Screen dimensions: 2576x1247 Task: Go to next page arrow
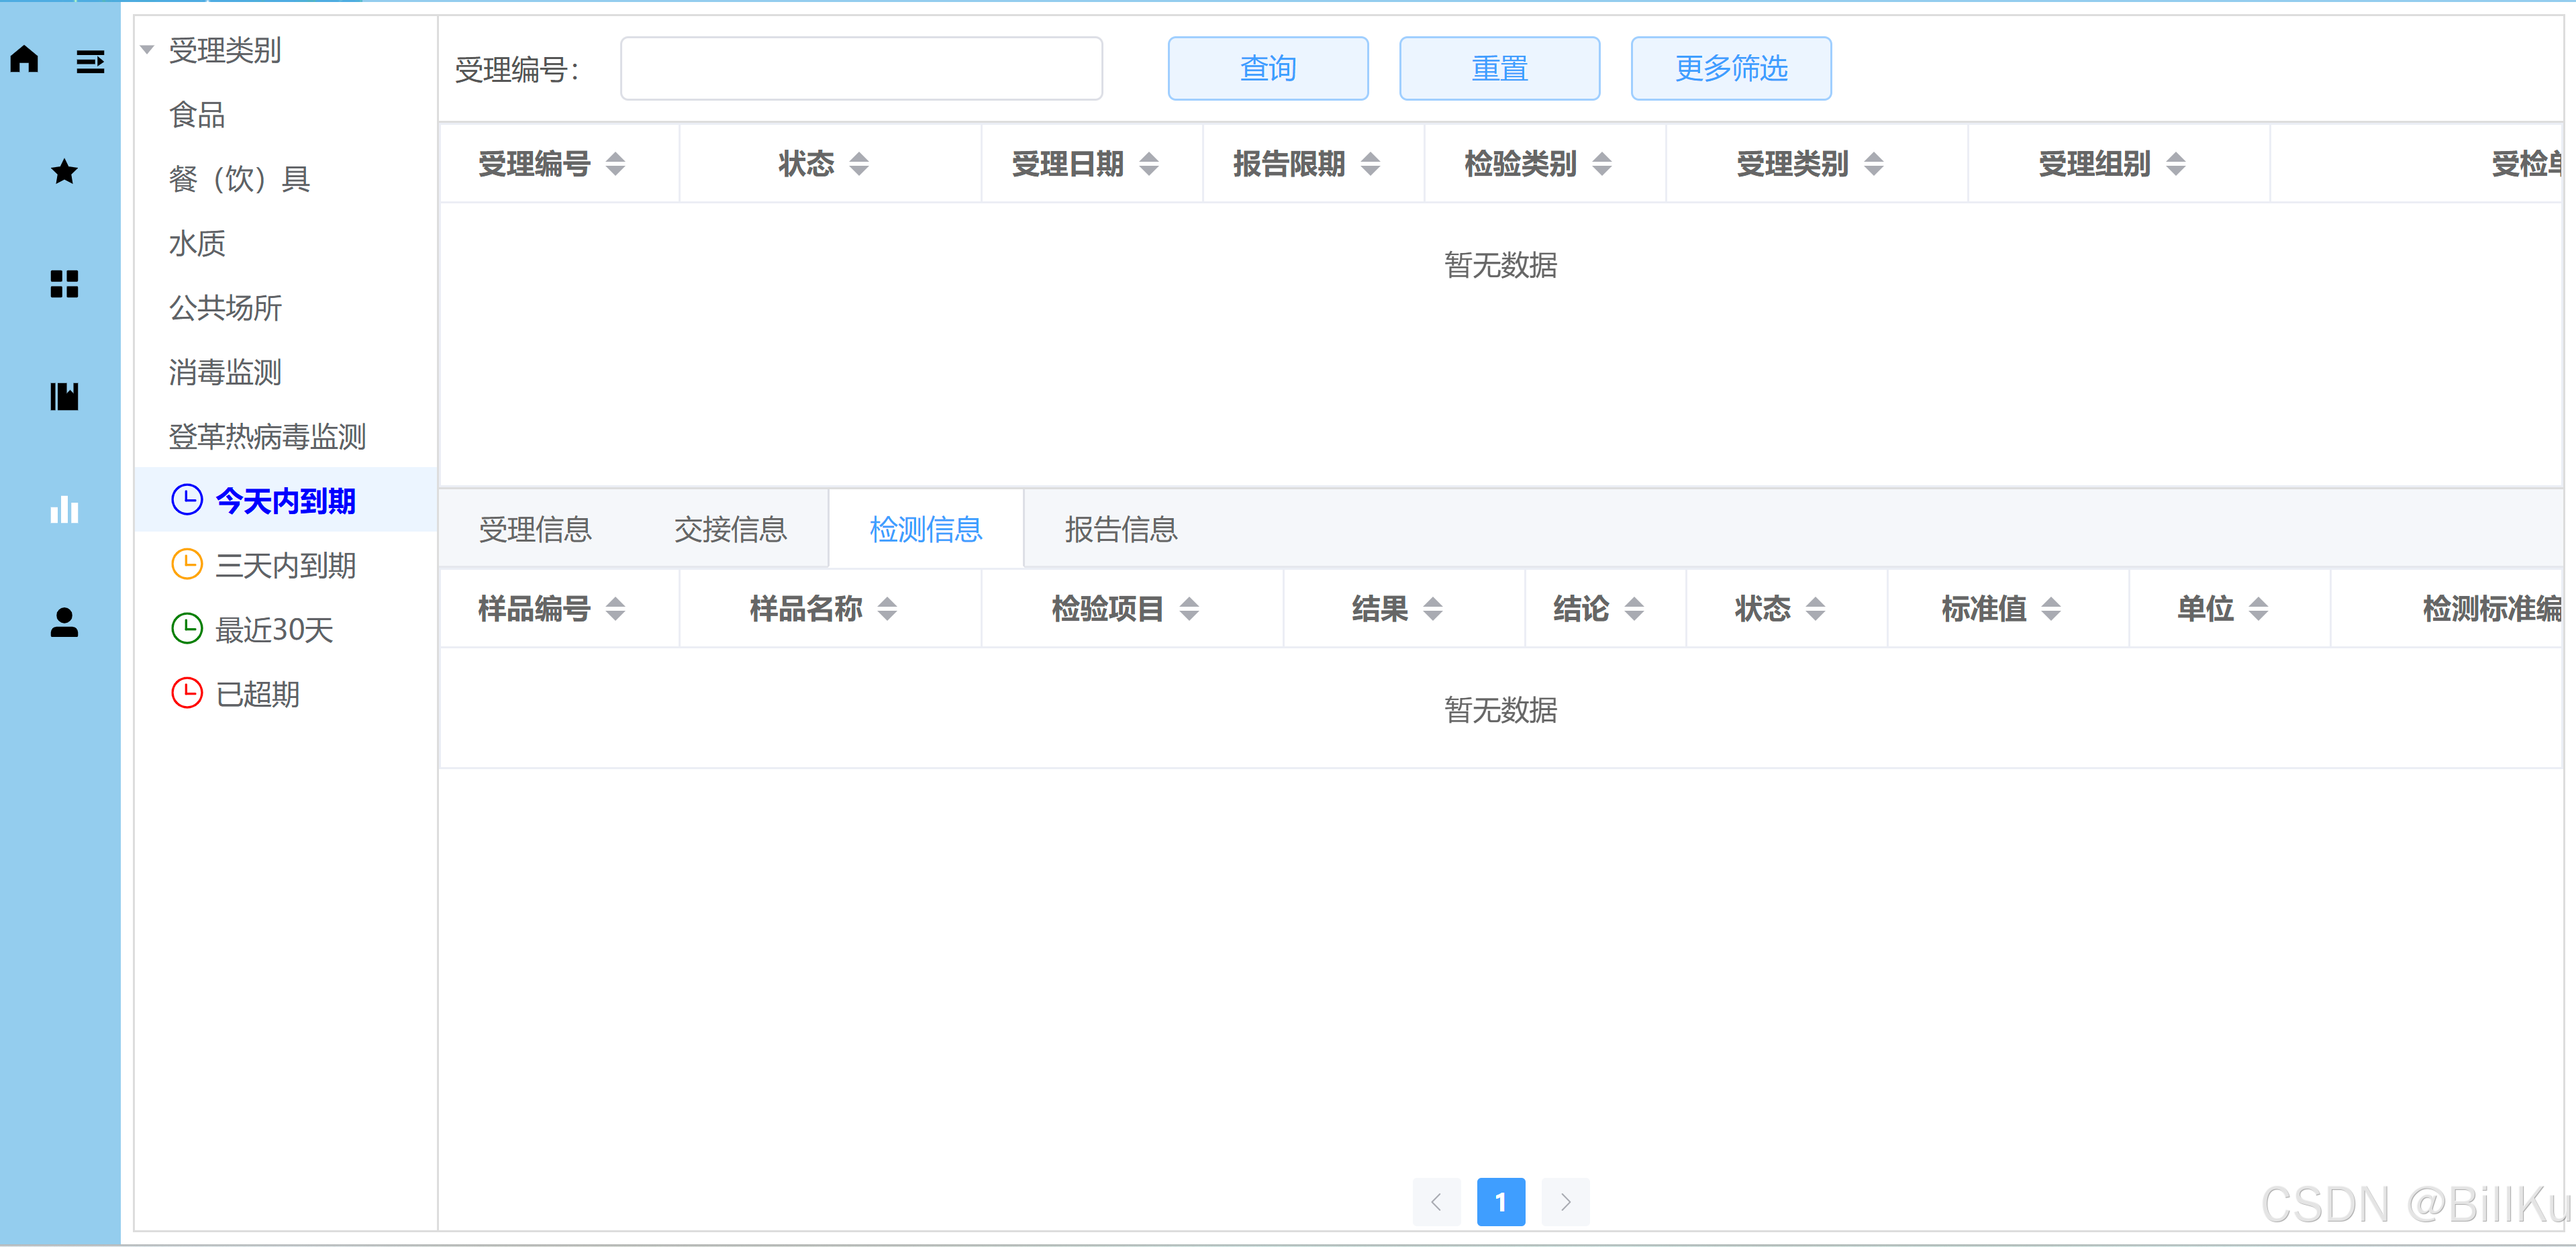pyautogui.click(x=1565, y=1202)
